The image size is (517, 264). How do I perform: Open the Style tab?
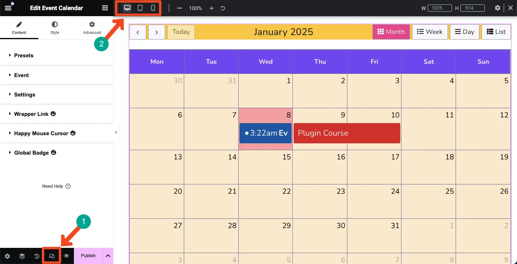point(55,28)
